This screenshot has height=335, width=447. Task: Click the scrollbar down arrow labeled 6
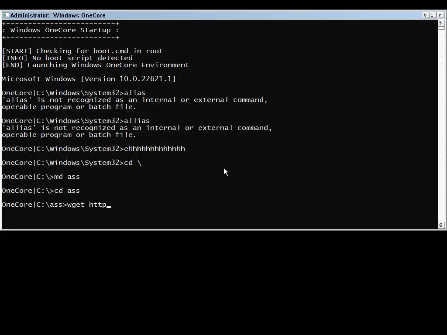(x=441, y=225)
